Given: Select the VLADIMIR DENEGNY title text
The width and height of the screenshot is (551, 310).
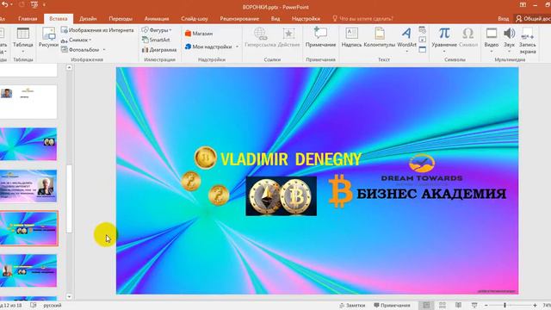Looking at the screenshot, I should click(291, 159).
